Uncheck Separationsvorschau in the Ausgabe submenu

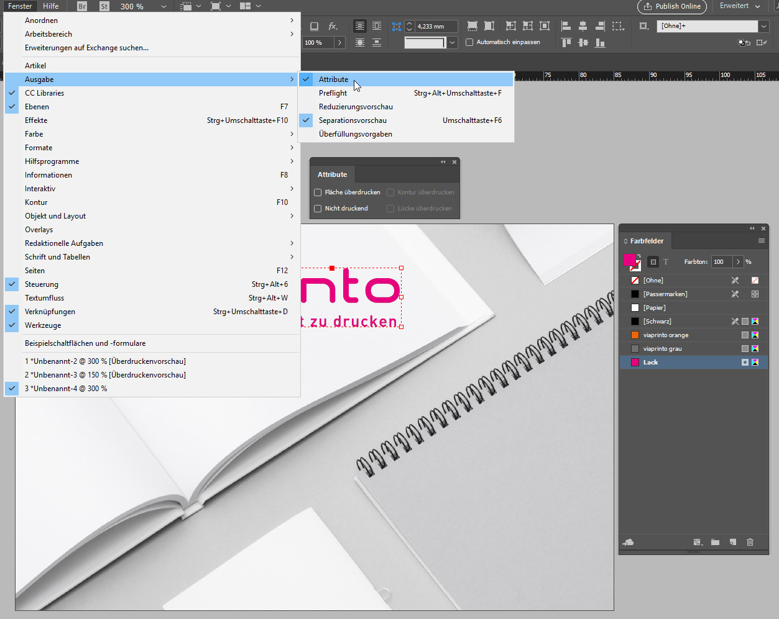pyautogui.click(x=406, y=120)
